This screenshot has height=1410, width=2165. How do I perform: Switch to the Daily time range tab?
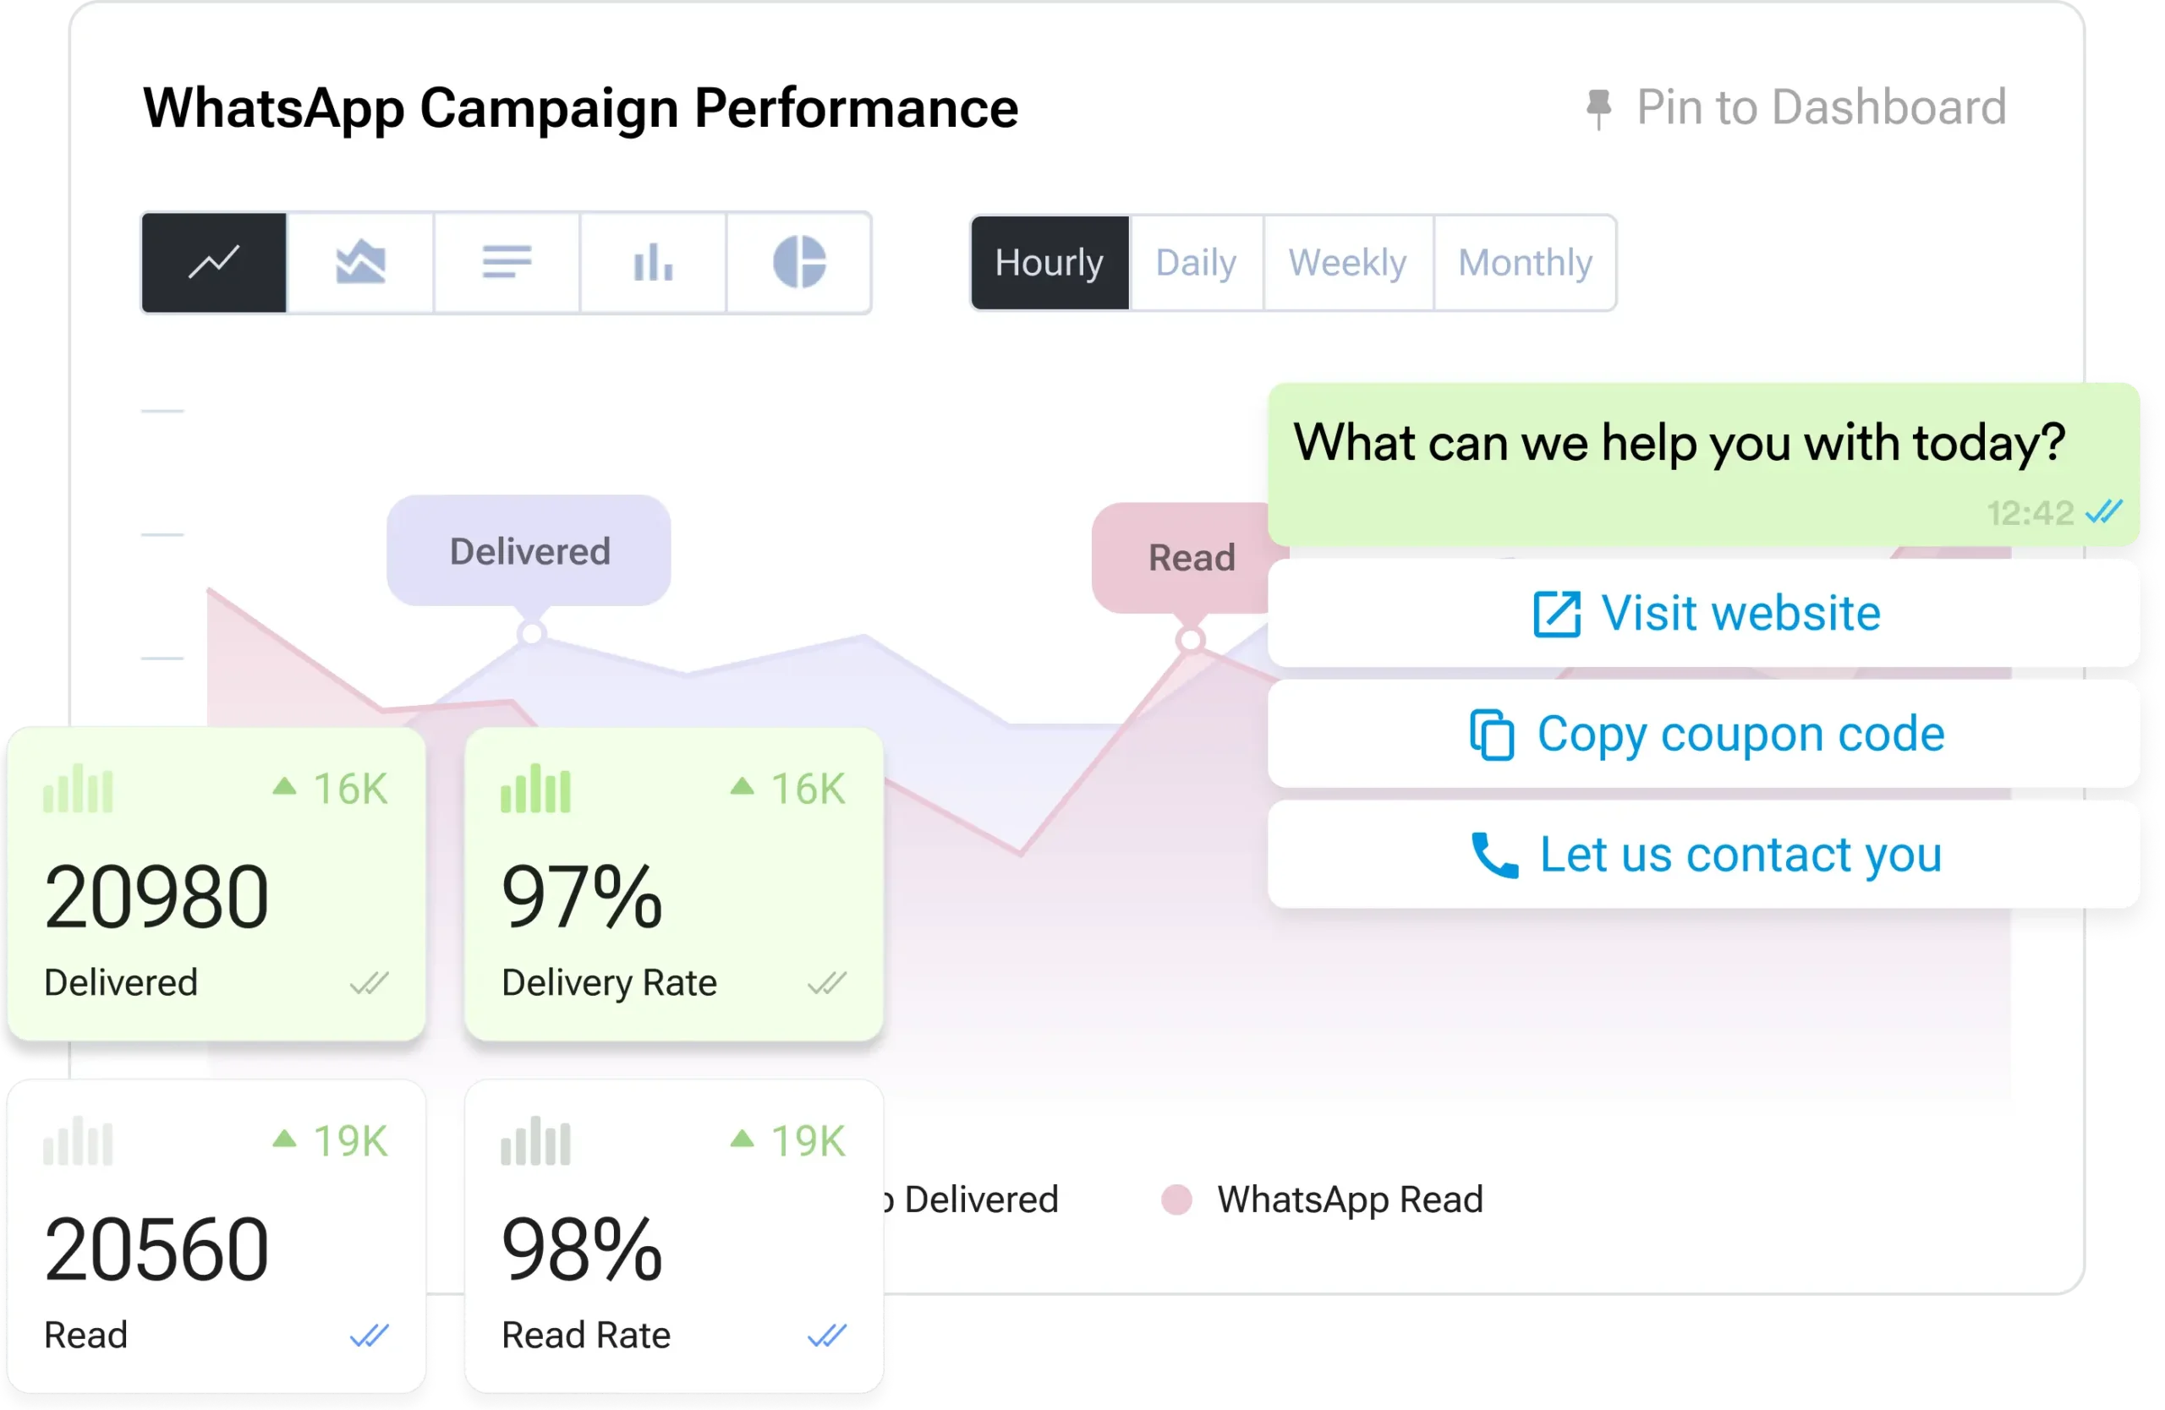[1195, 263]
